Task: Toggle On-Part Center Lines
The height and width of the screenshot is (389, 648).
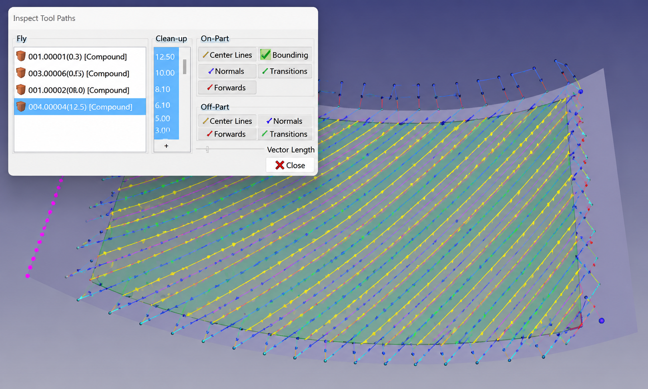Action: click(227, 55)
